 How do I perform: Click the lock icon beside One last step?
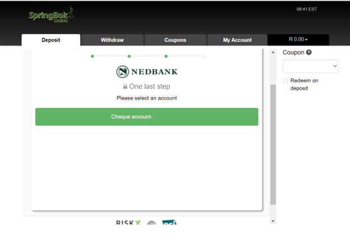125,86
